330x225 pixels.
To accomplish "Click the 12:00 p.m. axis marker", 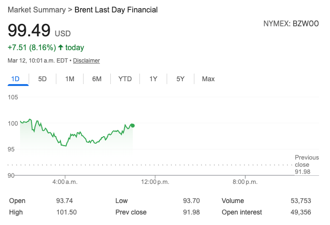I will [x=155, y=182].
